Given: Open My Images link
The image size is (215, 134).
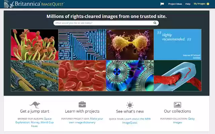Looking at the screenshot, I should tap(200, 4).
